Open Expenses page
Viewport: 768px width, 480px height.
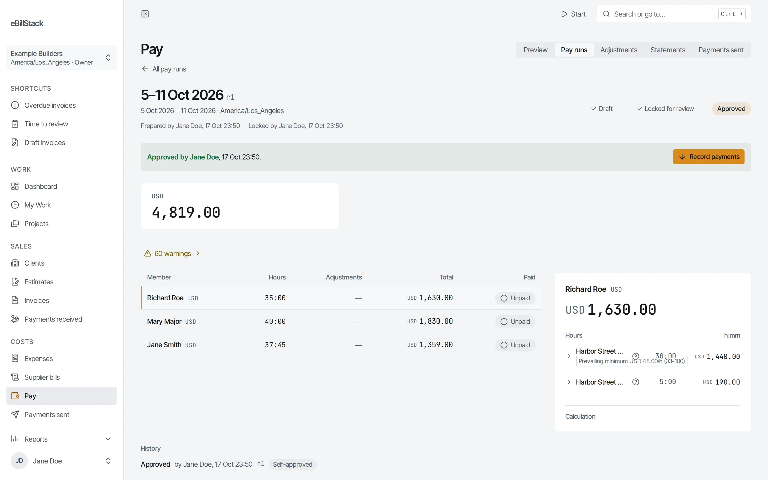(x=62, y=359)
